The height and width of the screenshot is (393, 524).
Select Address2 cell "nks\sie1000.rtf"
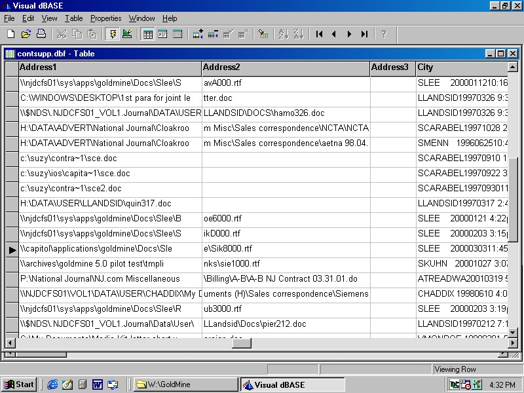(x=286, y=264)
